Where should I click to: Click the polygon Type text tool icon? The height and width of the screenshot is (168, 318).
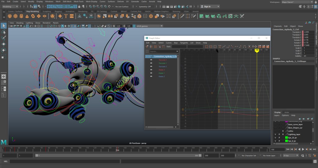tap(66, 16)
